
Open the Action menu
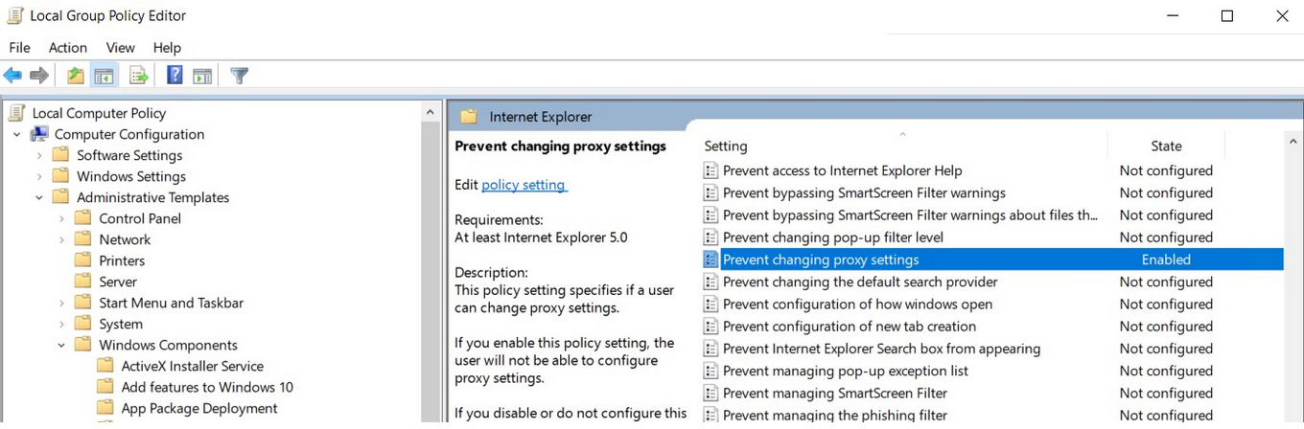67,48
